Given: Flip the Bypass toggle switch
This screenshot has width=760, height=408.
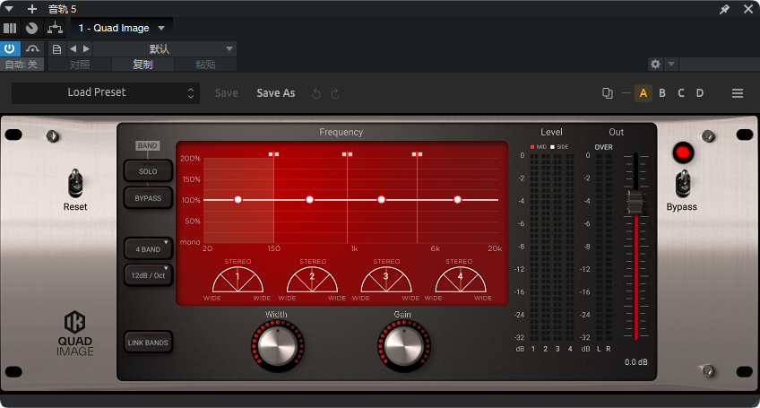Looking at the screenshot, I should pos(683,184).
